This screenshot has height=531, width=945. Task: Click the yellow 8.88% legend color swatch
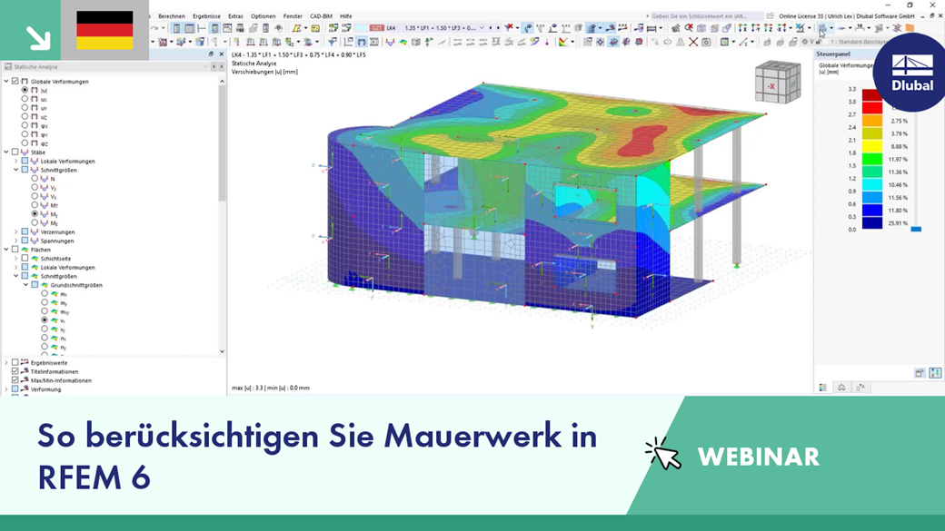872,146
